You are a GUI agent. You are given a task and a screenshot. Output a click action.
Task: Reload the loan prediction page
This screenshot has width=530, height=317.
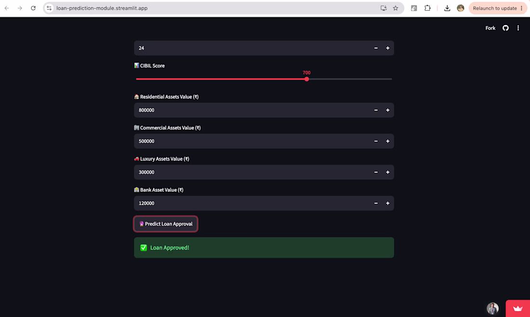[33, 8]
